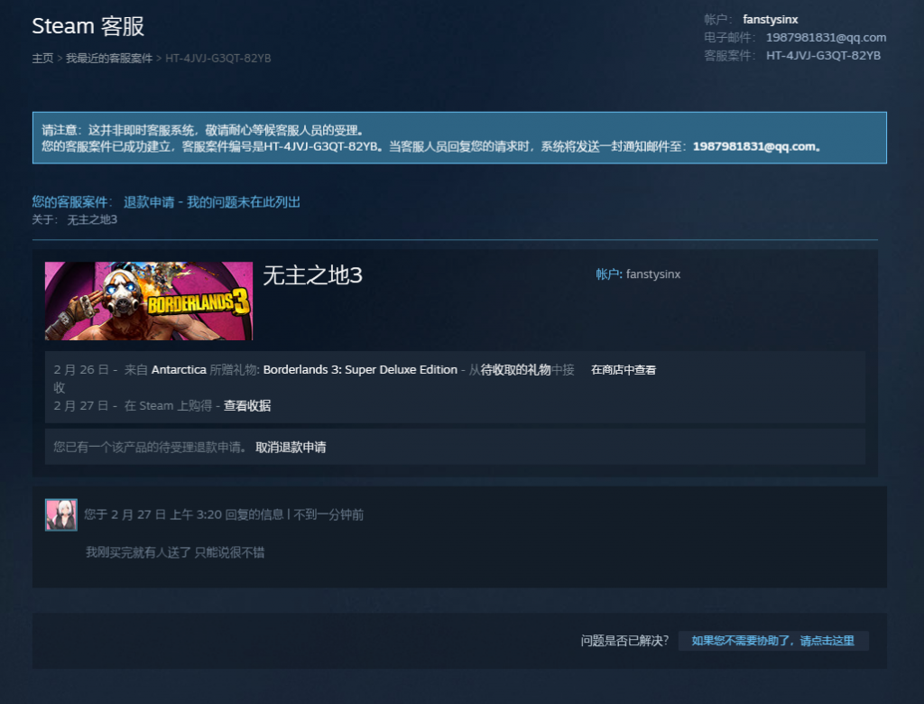Click Borderlands 3: Super Deluxe Edition text
Viewport: 924px width, 704px height.
(360, 370)
